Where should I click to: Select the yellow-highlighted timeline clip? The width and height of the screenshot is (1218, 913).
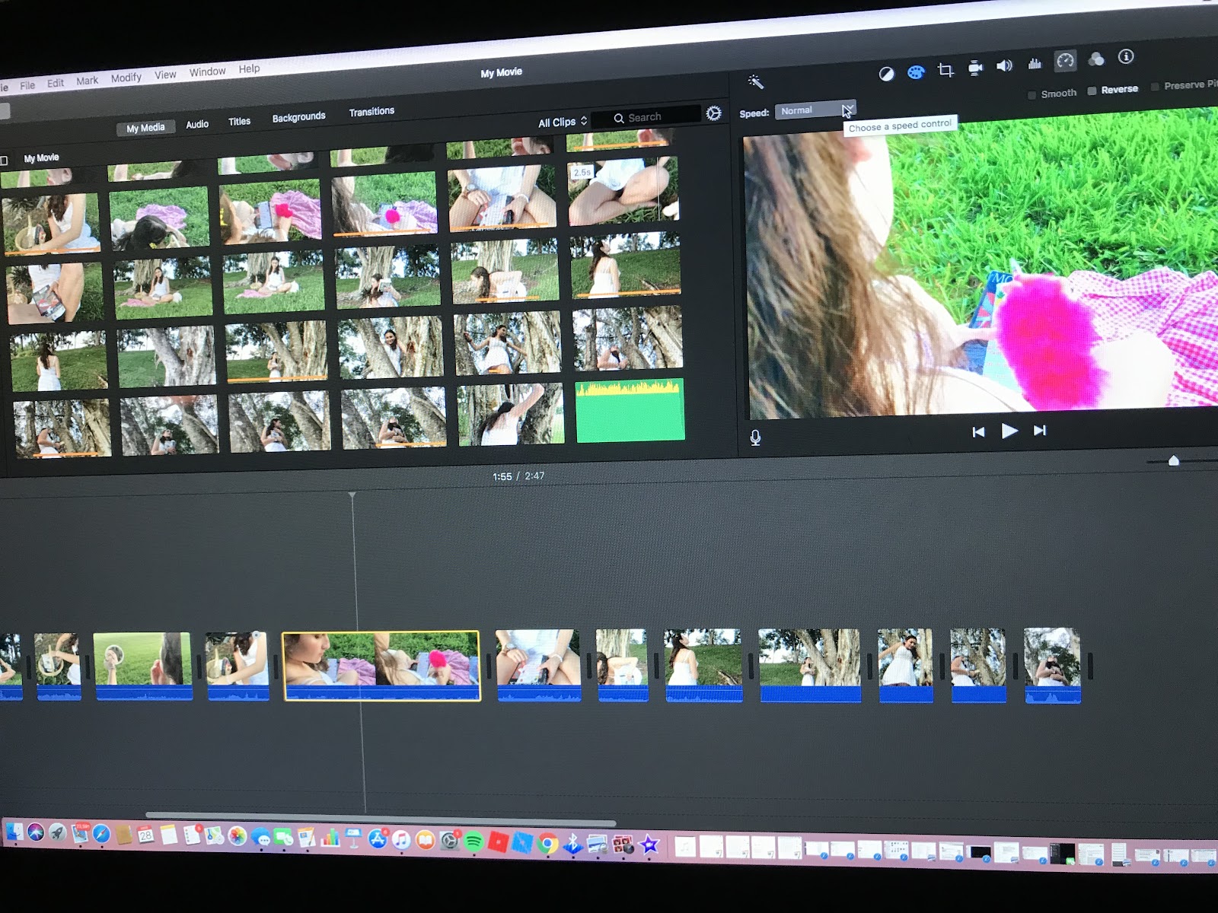381,666
